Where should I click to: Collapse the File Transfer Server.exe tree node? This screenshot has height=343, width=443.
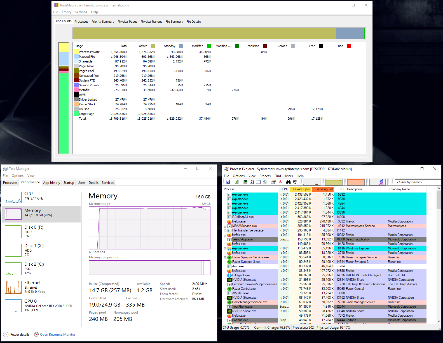click(x=225, y=230)
